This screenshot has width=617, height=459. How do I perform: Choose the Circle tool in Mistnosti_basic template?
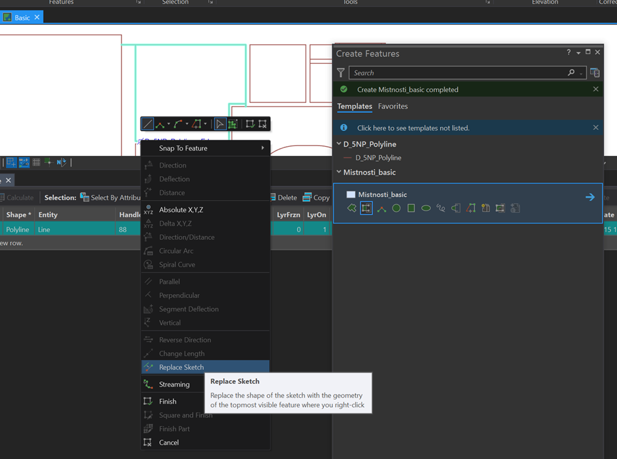(396, 208)
